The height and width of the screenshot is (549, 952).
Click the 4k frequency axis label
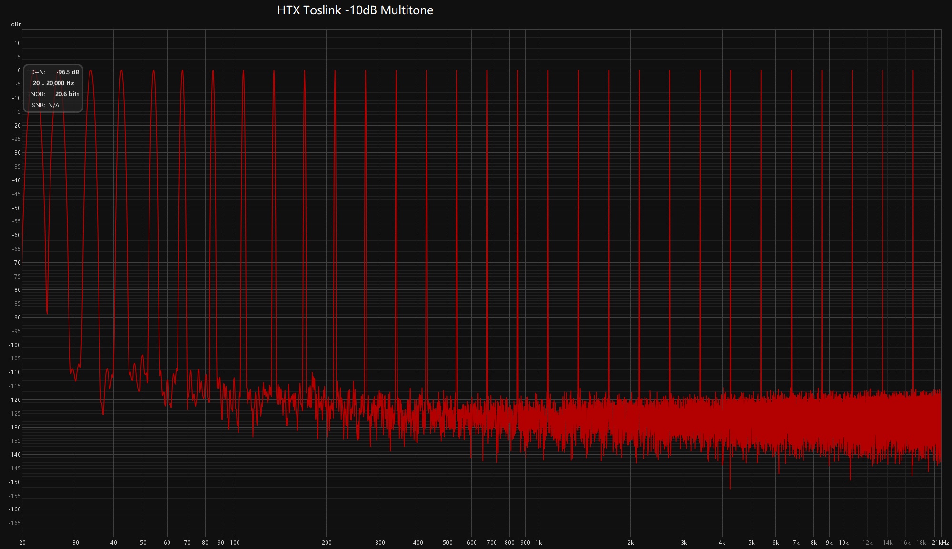[x=722, y=543]
